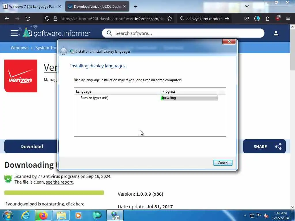
Task: Open the blue circular extension icon
Action: click(257, 19)
